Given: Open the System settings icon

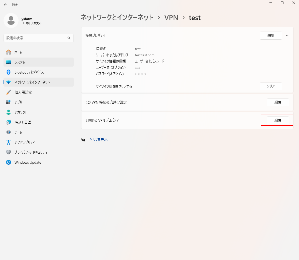Looking at the screenshot, I should (x=9, y=62).
